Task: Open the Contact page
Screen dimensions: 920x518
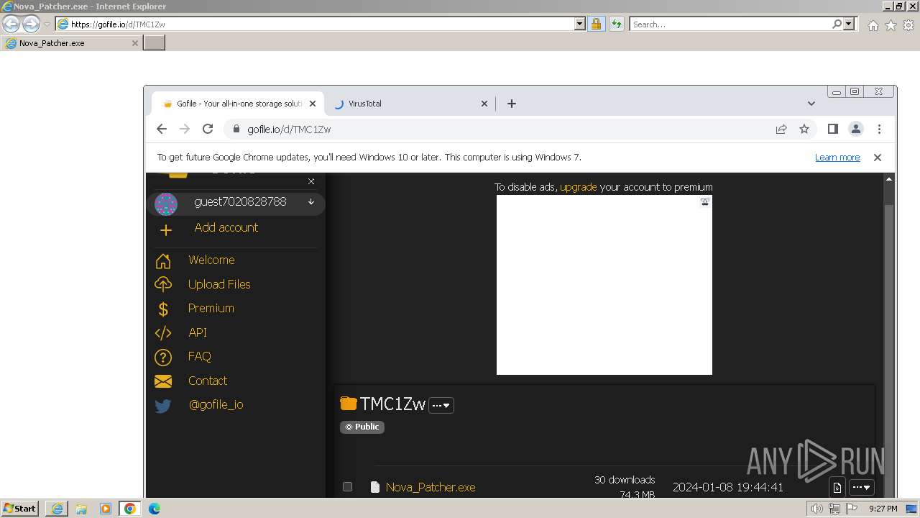Action: click(x=208, y=381)
